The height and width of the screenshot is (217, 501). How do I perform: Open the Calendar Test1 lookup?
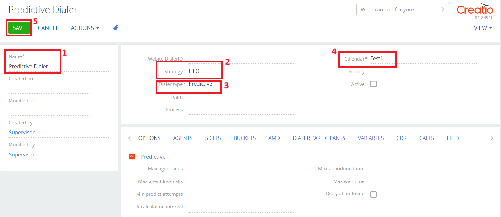coord(424,59)
